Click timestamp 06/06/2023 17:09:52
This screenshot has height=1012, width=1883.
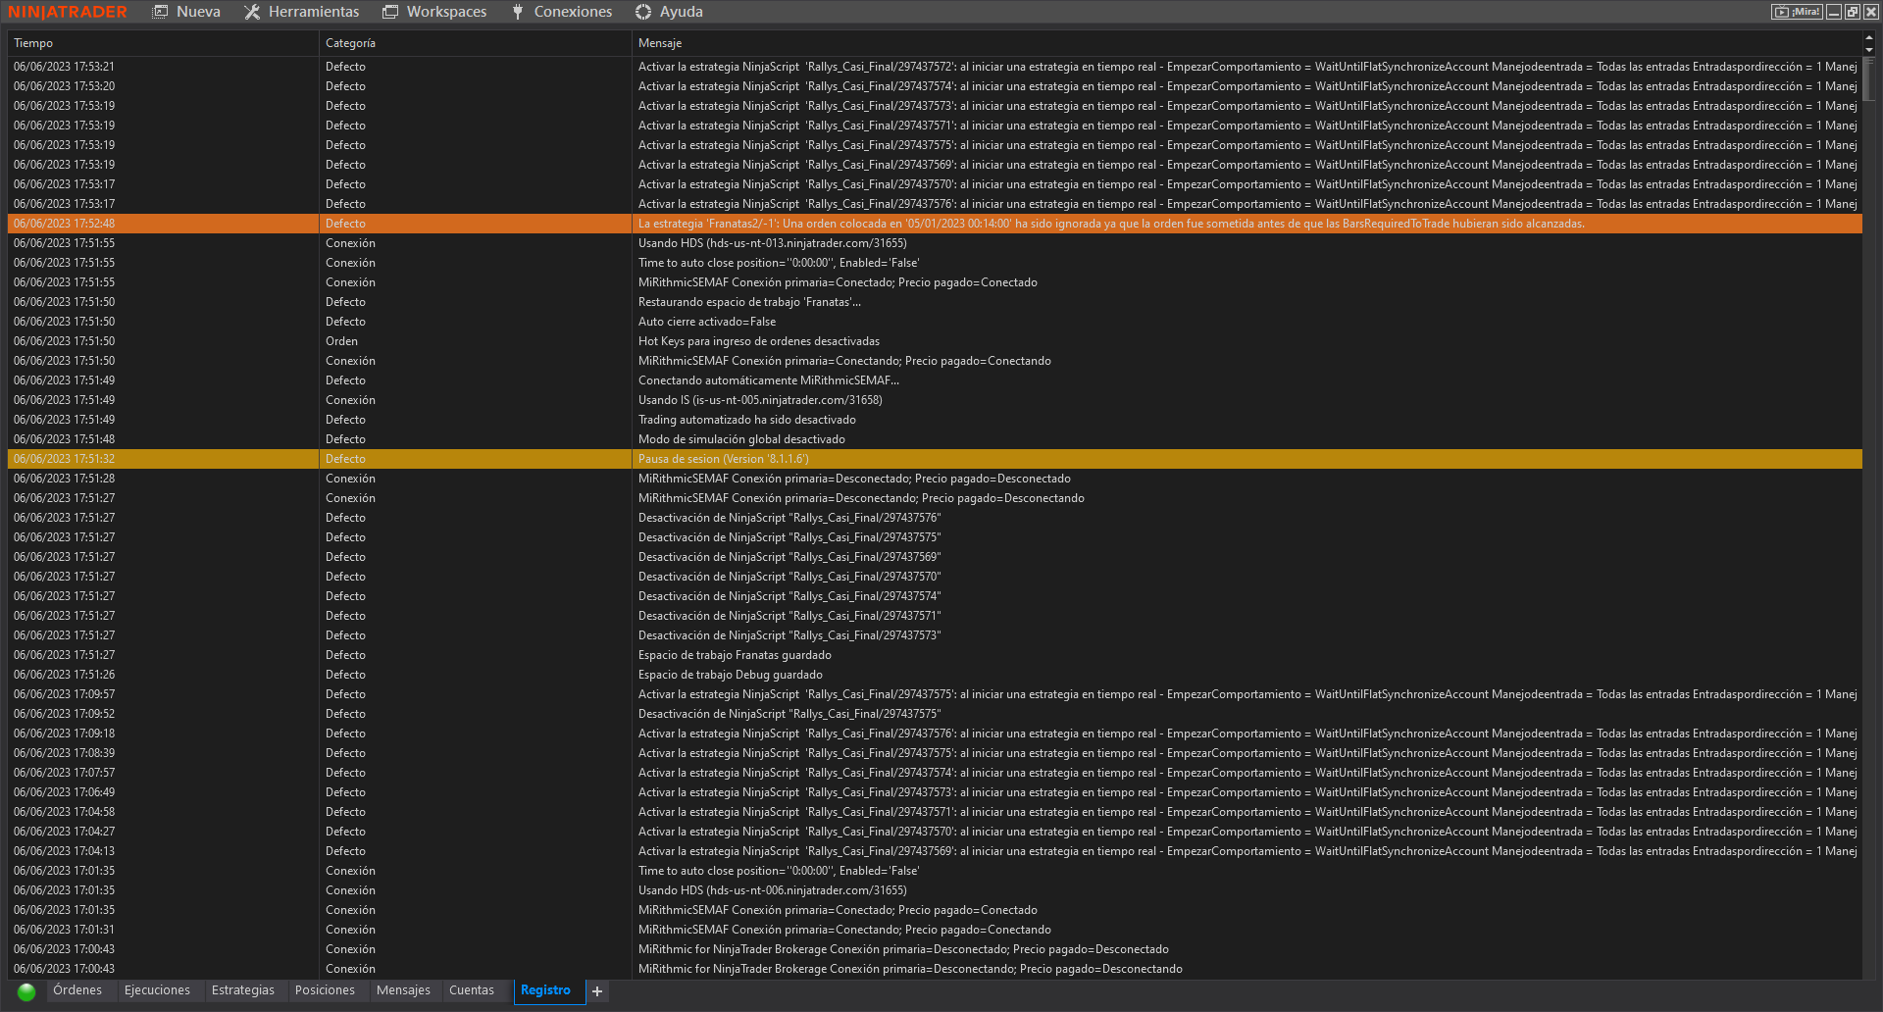pos(64,714)
